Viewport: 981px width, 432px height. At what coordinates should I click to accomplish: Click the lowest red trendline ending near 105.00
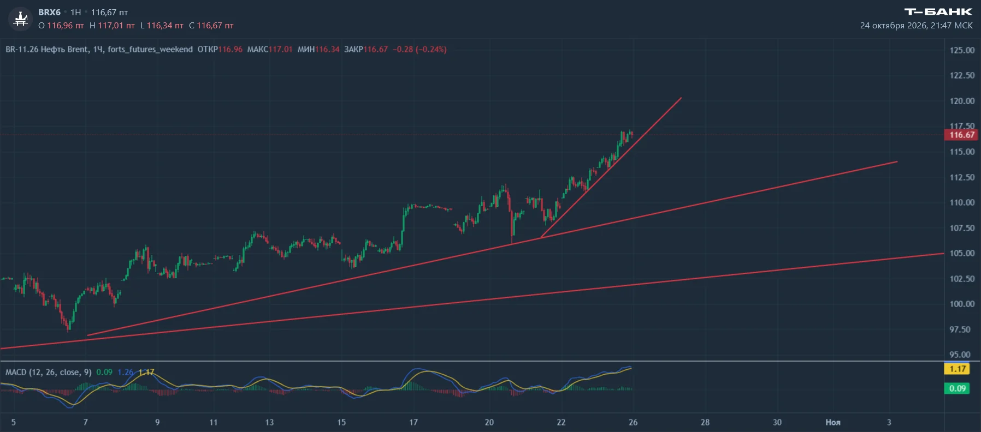pos(472,301)
